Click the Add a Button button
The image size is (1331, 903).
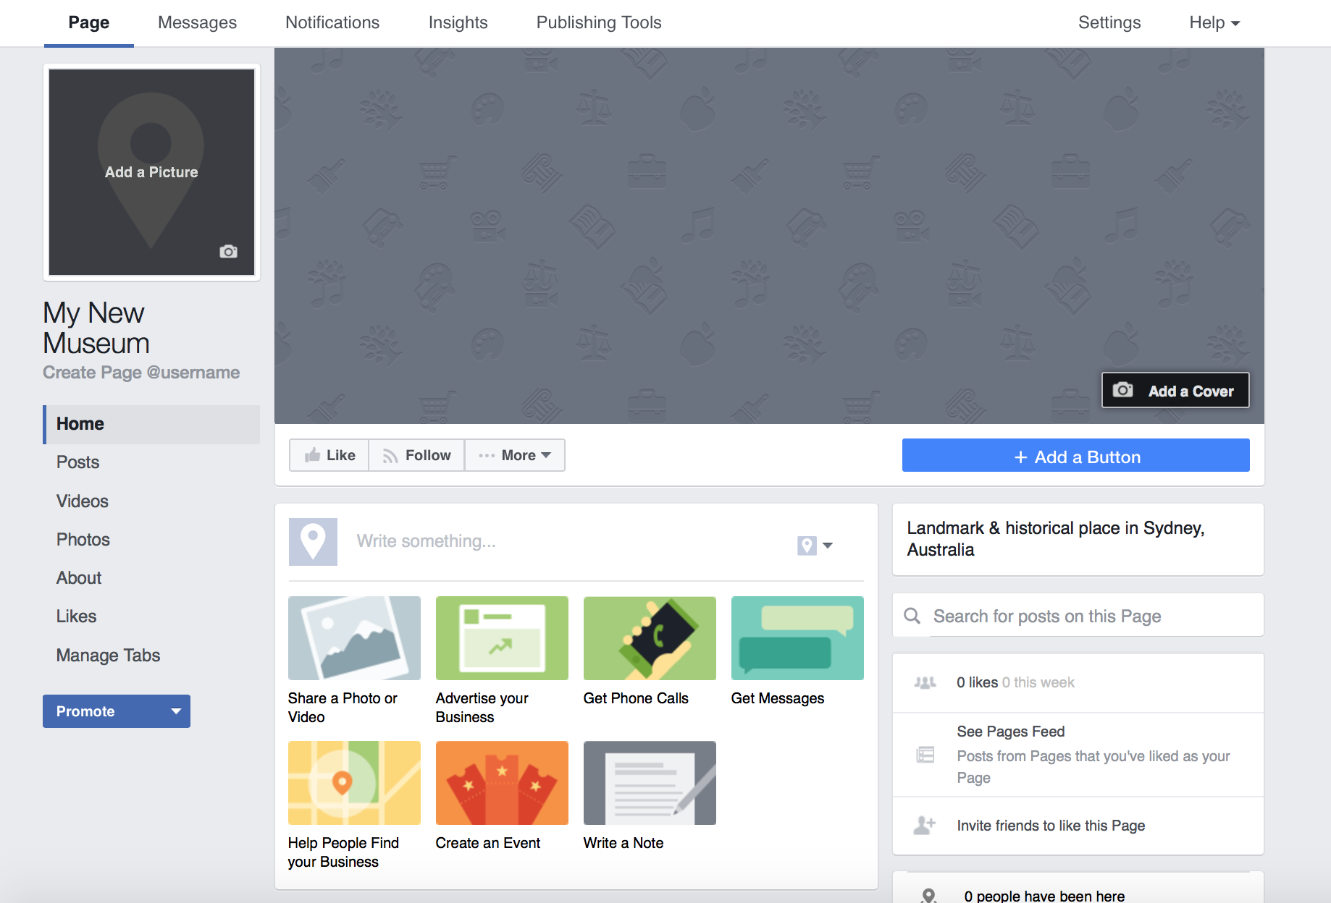1075,456
